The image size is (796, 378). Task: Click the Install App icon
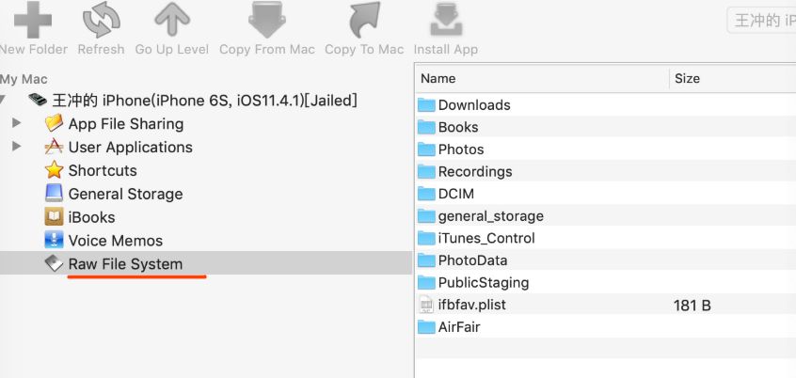(x=445, y=21)
